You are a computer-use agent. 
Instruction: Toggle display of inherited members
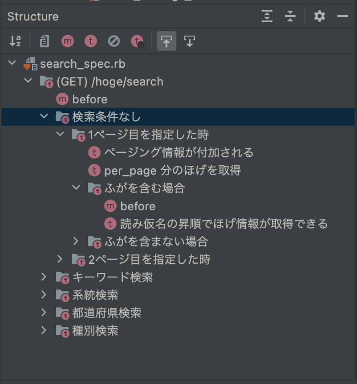point(44,41)
